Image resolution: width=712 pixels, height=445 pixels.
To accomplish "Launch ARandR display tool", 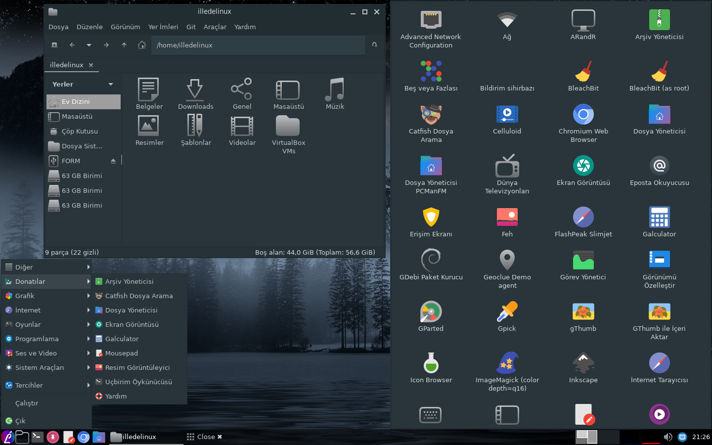I will pyautogui.click(x=583, y=25).
